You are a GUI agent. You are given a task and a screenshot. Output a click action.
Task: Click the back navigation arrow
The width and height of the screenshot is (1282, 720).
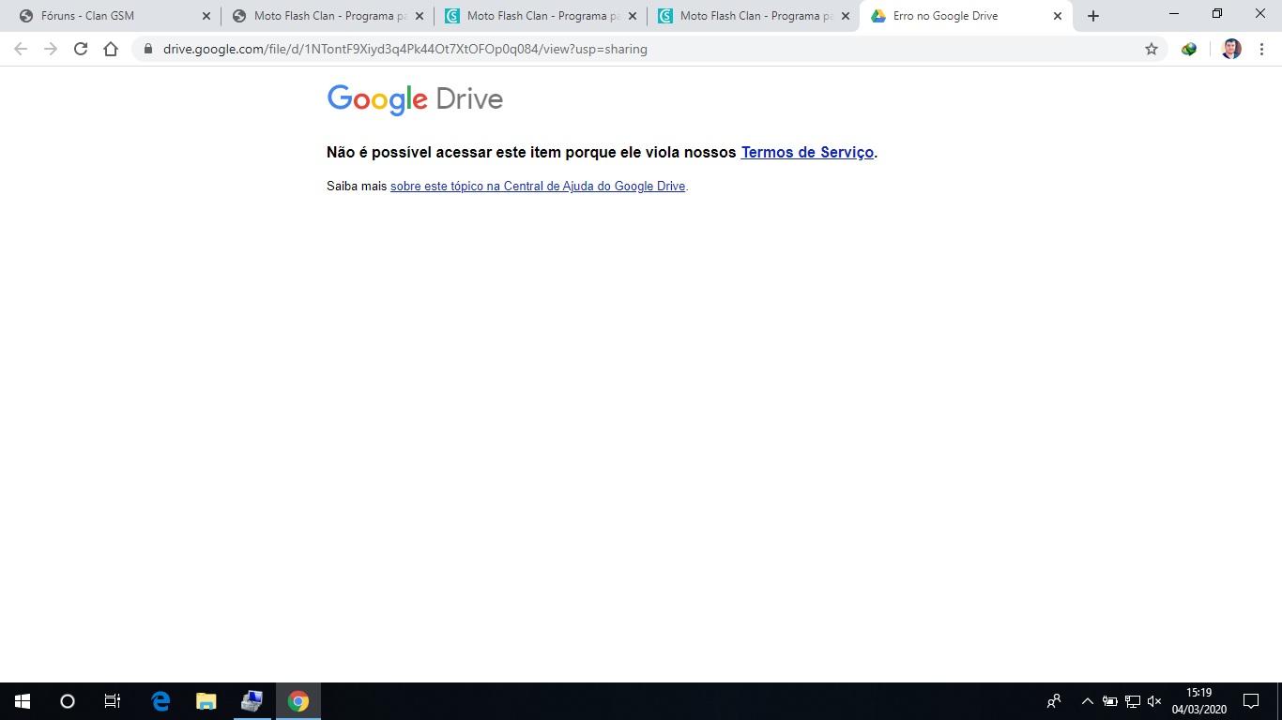(x=21, y=49)
